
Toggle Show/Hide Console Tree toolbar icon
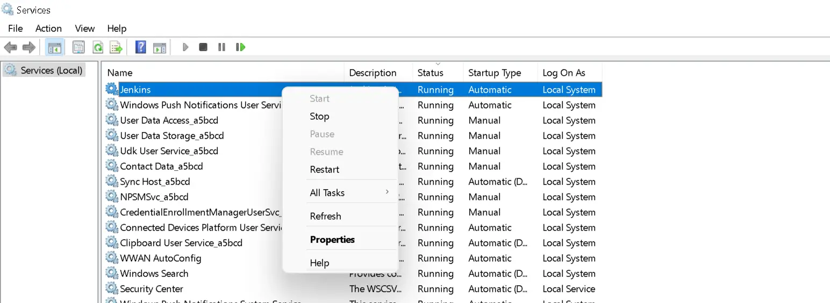pyautogui.click(x=54, y=47)
